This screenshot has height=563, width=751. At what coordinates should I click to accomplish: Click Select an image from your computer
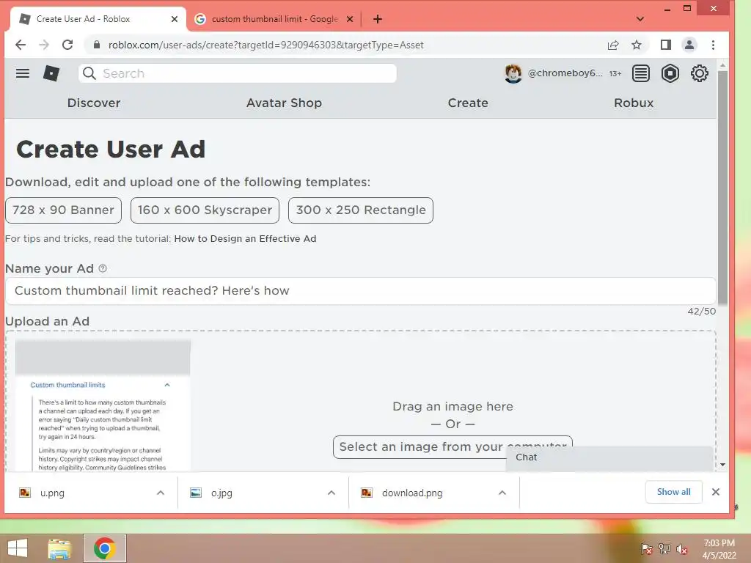[453, 446]
